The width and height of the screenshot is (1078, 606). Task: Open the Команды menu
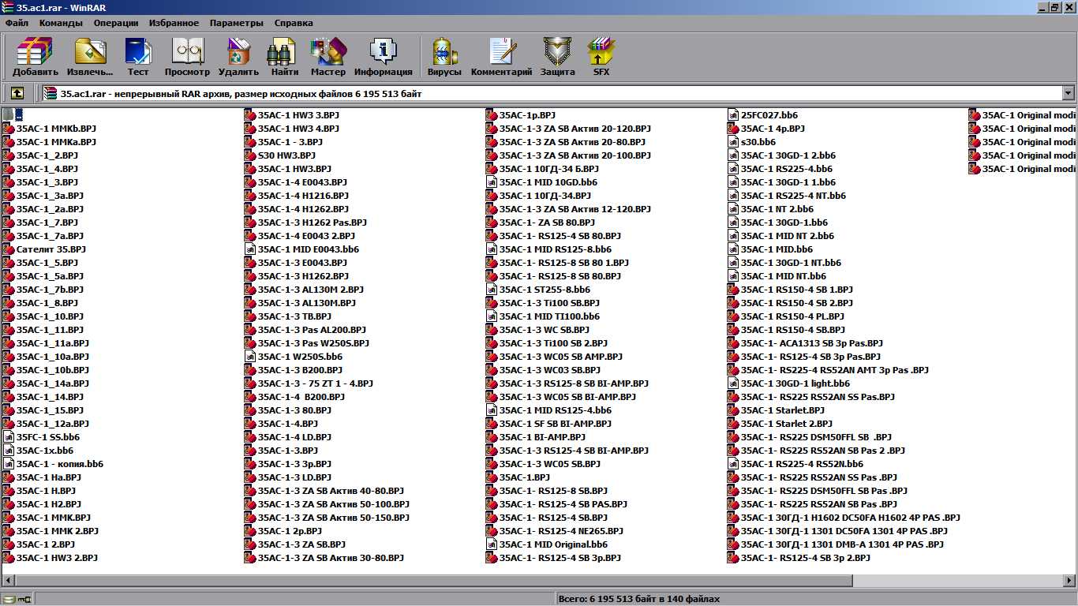tap(61, 23)
